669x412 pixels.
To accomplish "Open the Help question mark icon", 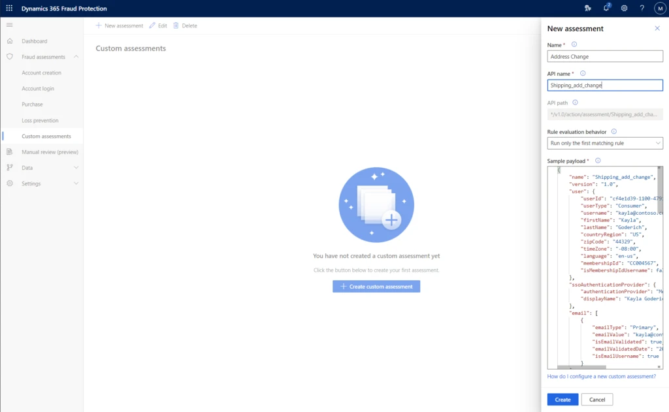I will (x=641, y=8).
